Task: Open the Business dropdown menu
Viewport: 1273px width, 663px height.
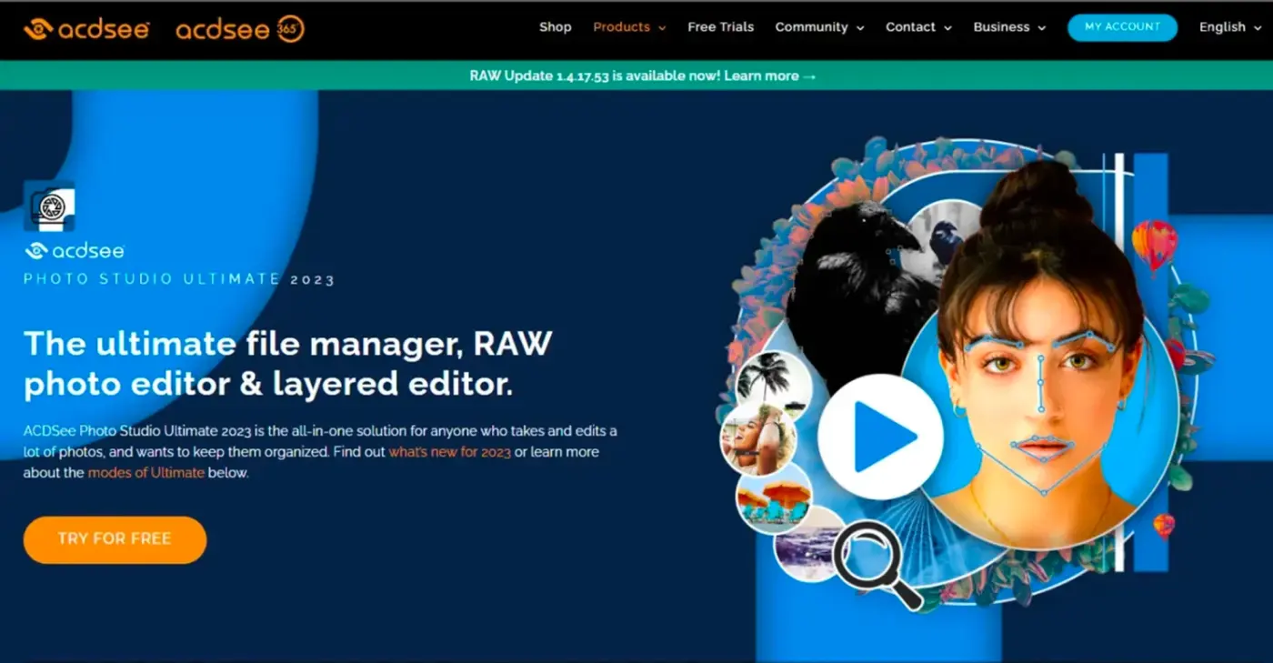Action: pyautogui.click(x=1009, y=27)
